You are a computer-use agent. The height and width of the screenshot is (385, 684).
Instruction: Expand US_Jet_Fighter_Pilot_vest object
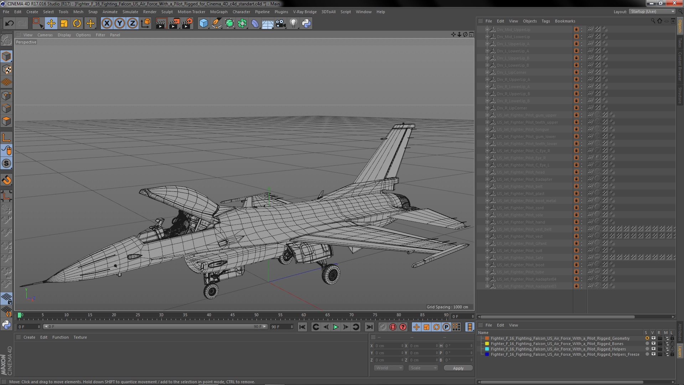click(487, 236)
